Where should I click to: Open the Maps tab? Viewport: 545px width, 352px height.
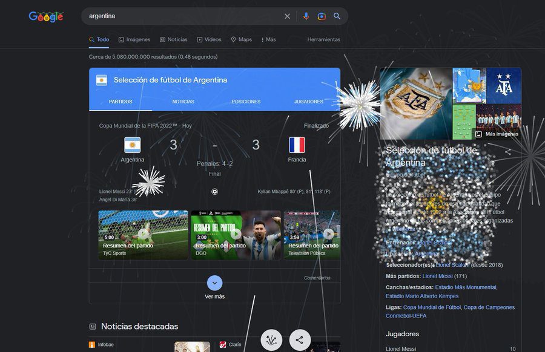coord(242,39)
